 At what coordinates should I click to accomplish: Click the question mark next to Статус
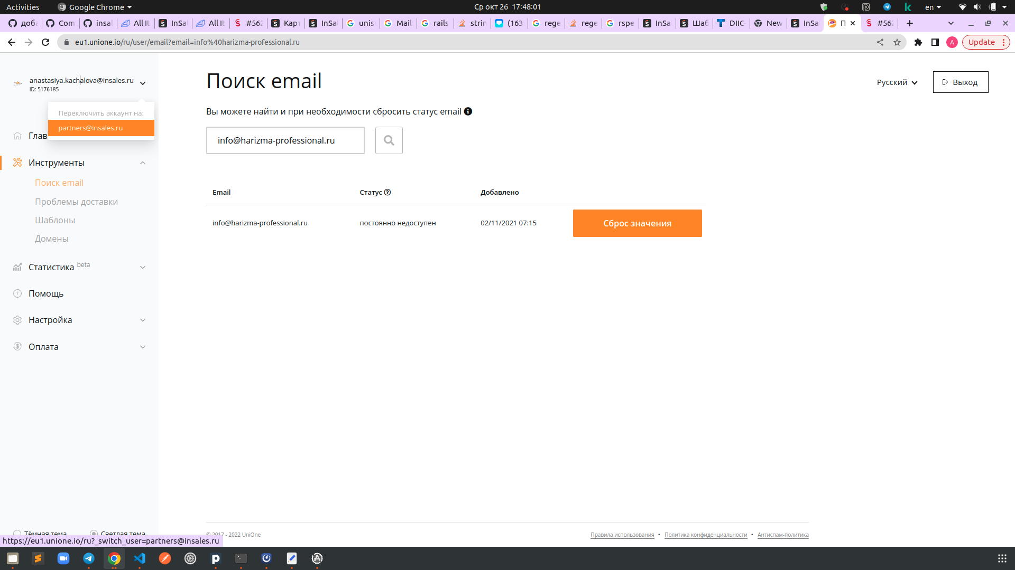pyautogui.click(x=387, y=192)
